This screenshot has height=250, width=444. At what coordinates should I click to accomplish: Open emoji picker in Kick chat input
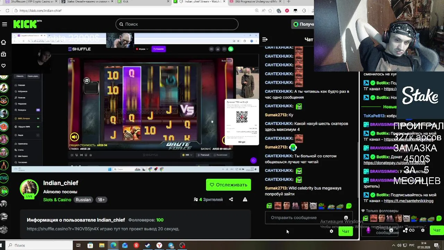coord(346,218)
